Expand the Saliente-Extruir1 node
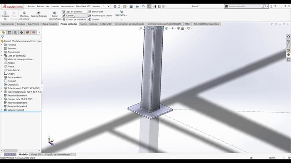Screen dimensions: 291x163 tap(2, 110)
